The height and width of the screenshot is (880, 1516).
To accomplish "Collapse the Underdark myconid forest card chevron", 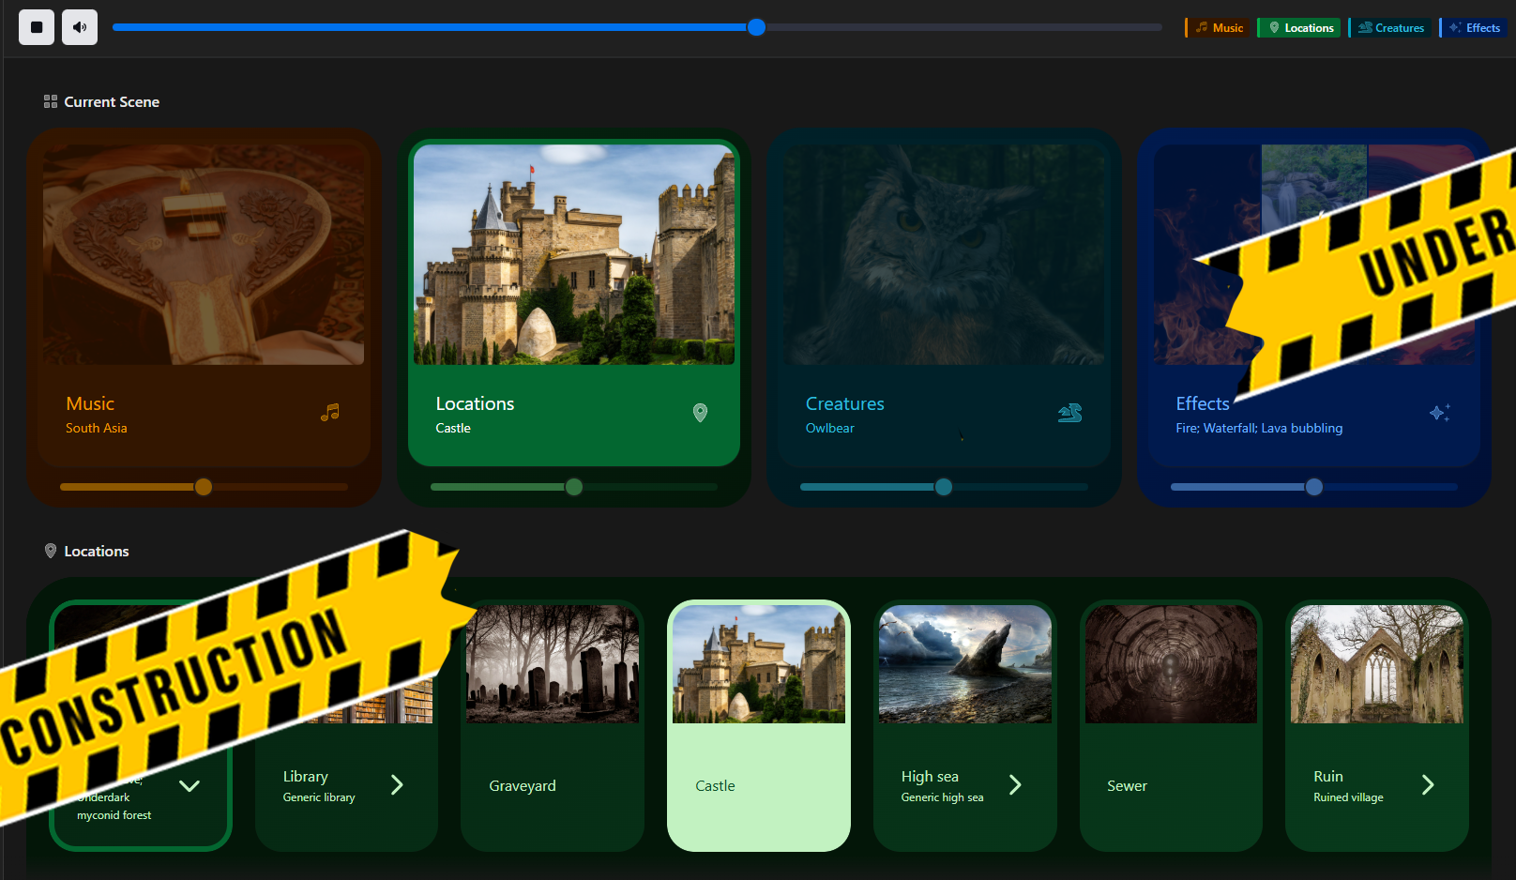I will click(189, 786).
